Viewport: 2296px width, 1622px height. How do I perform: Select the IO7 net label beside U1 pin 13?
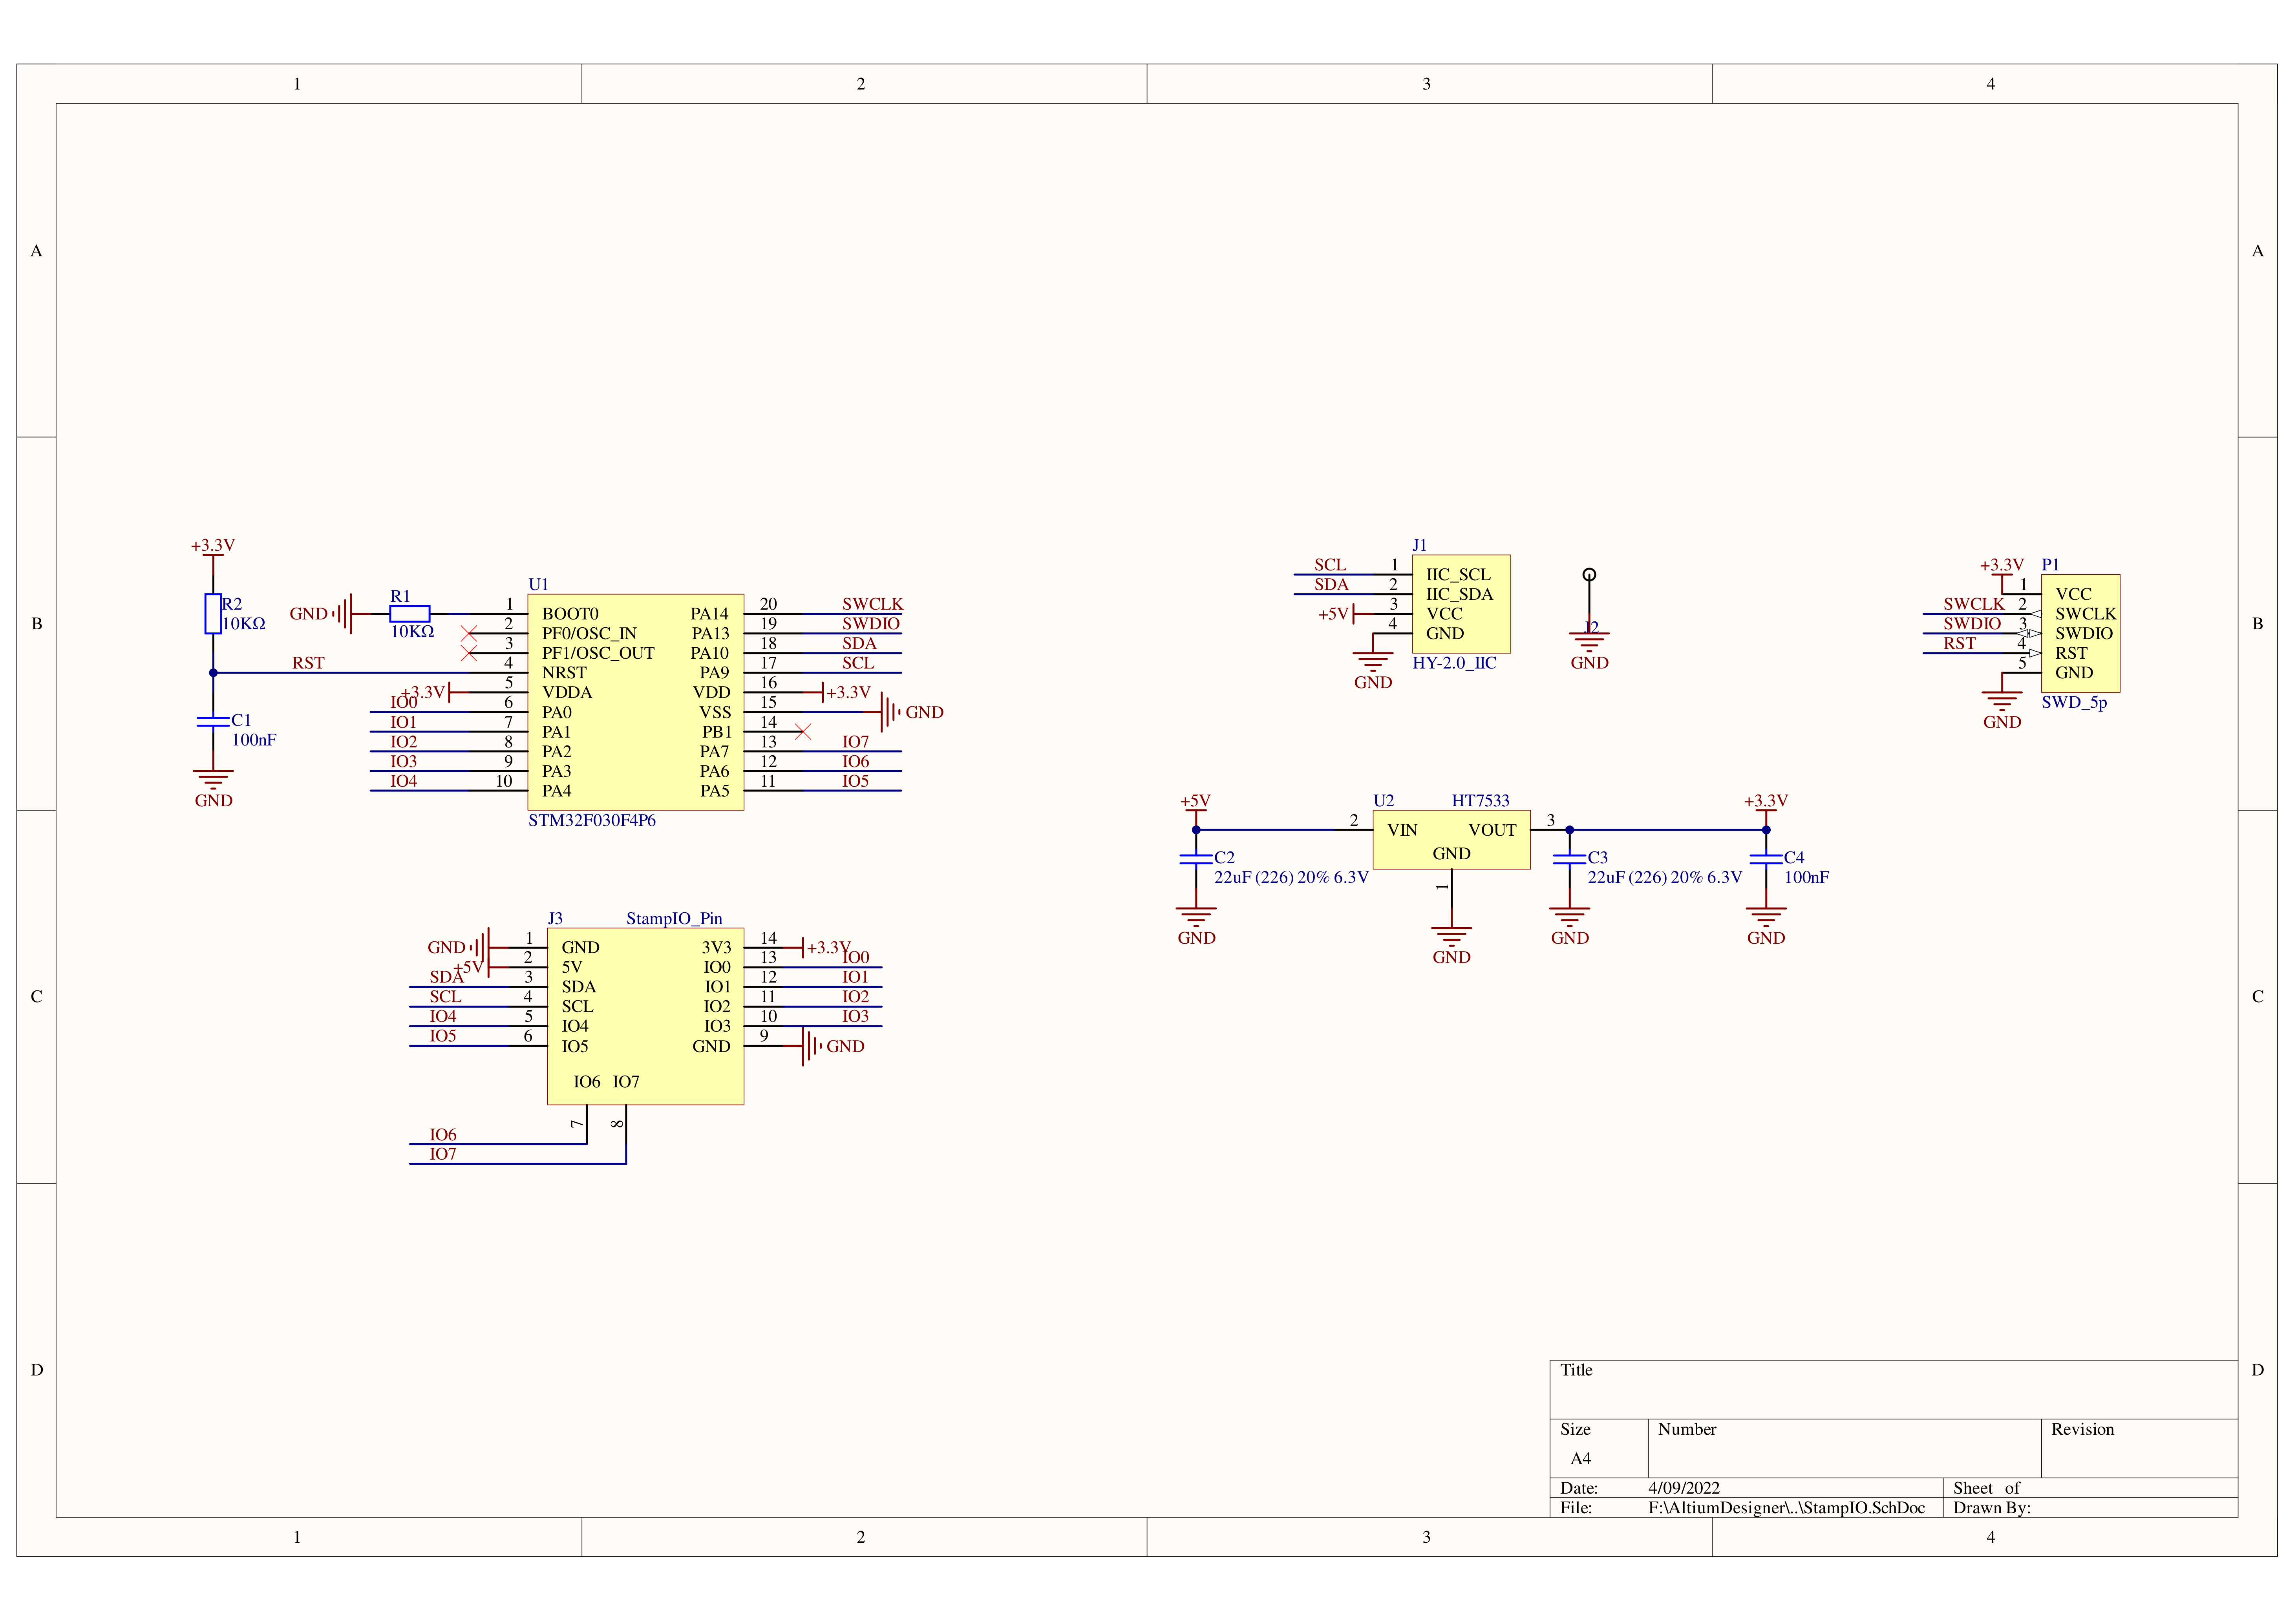click(x=856, y=742)
